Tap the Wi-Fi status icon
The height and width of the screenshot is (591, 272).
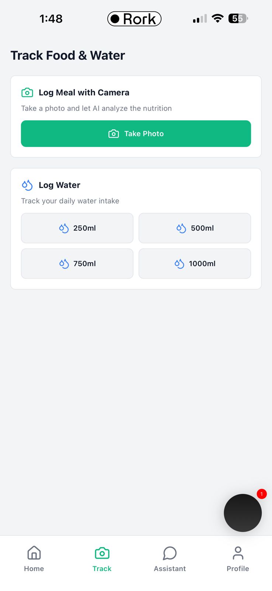pos(218,18)
